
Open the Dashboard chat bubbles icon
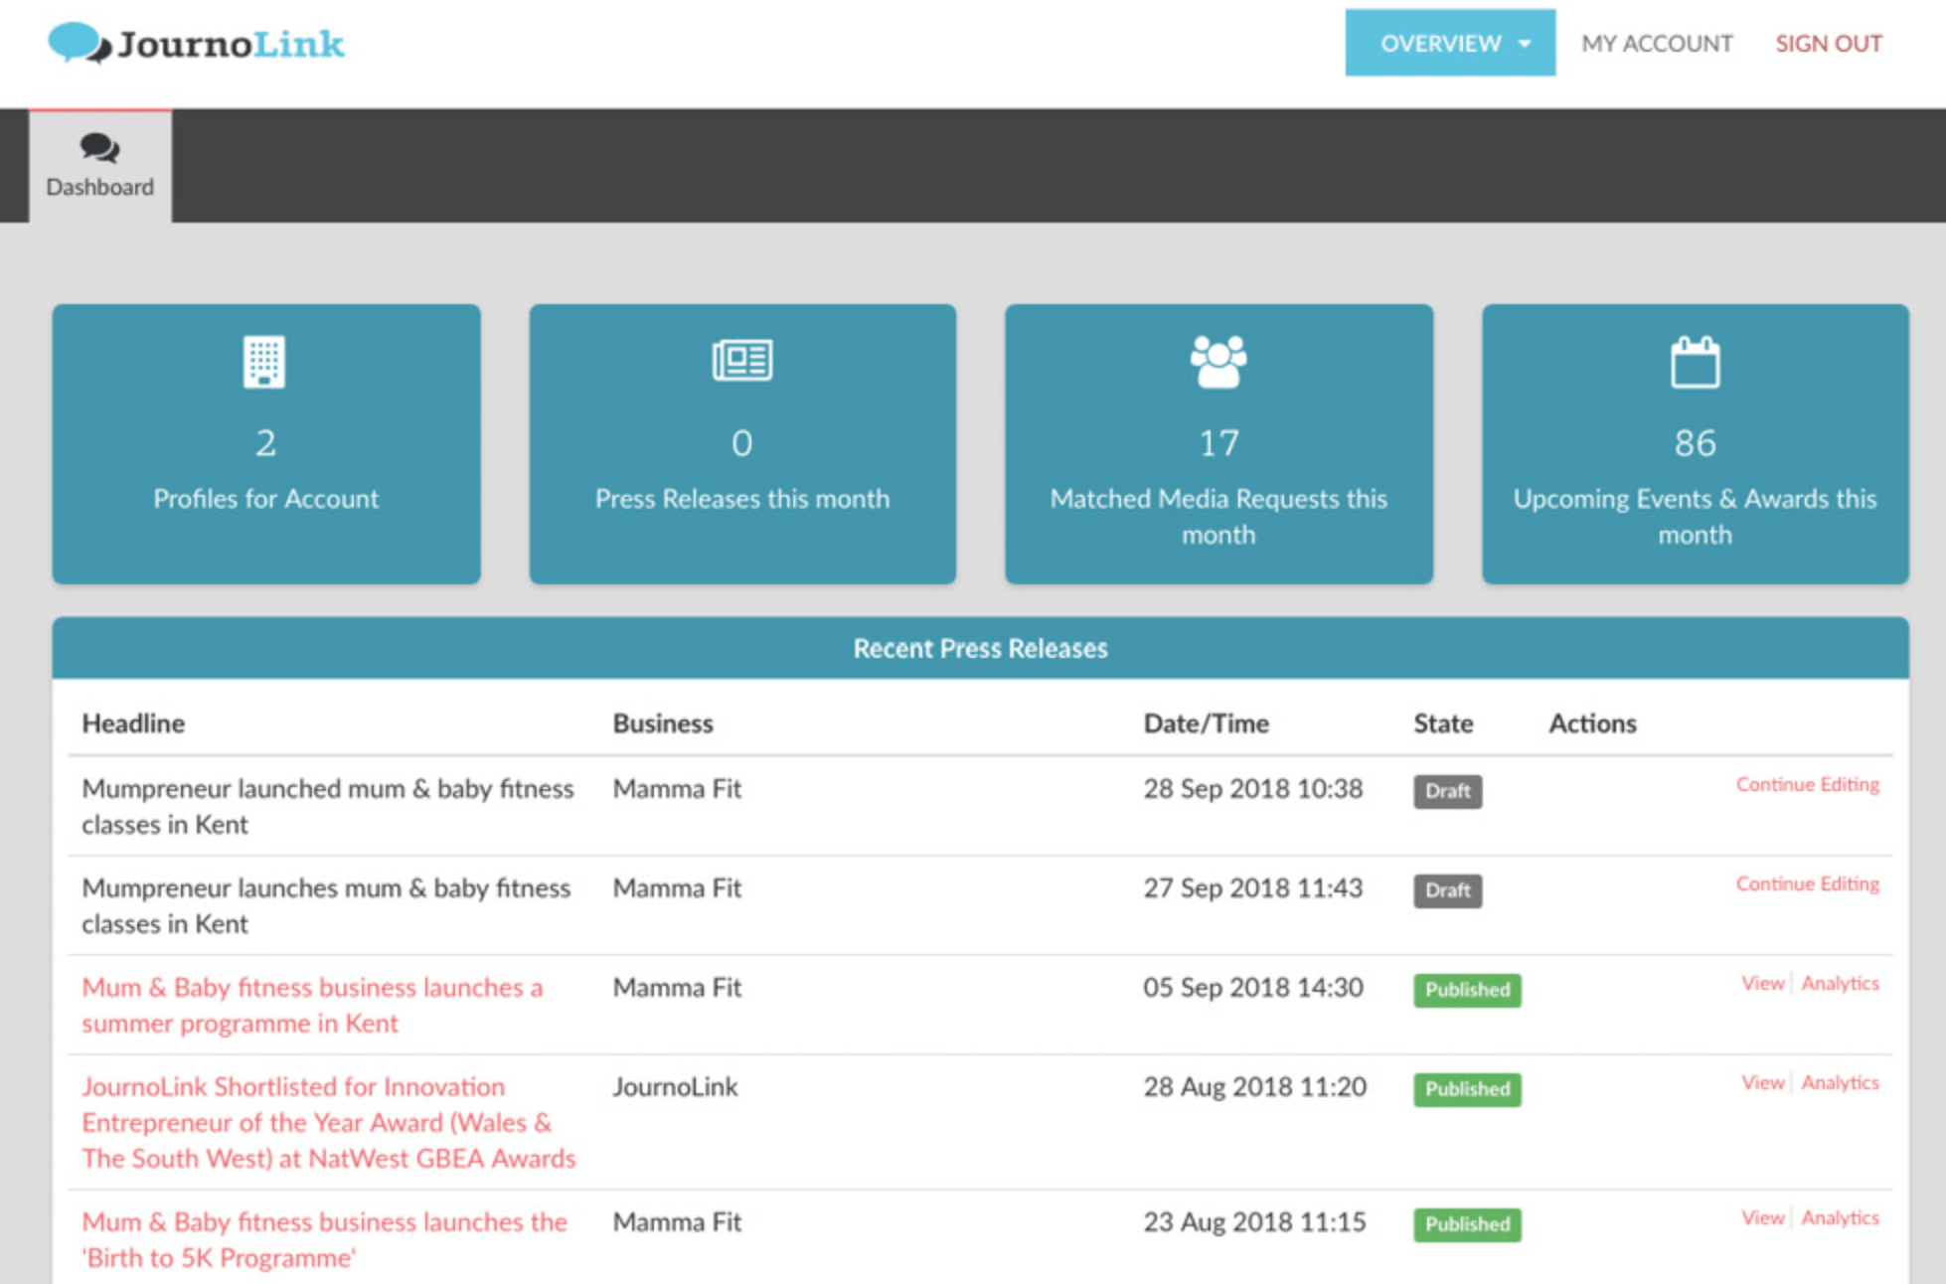pos(99,149)
